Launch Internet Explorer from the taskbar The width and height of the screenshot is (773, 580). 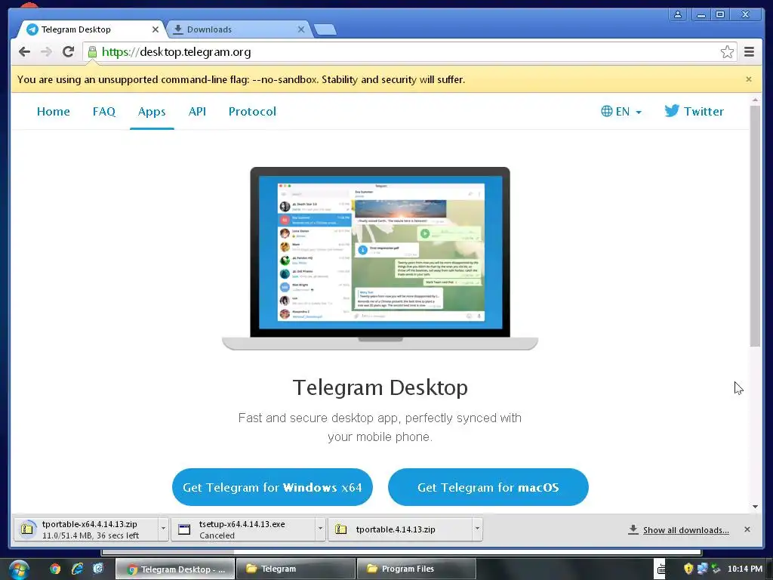77,569
